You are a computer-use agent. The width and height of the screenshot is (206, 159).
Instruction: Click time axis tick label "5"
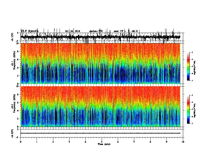102,142
